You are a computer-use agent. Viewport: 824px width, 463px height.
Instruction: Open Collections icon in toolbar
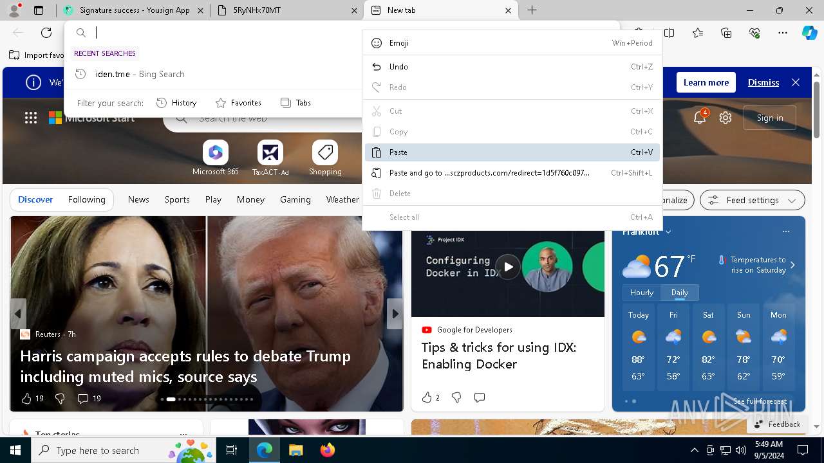[x=726, y=33]
